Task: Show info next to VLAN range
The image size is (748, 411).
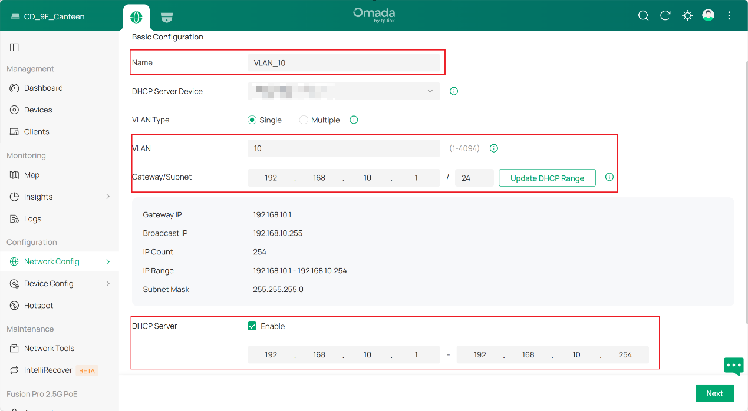Action: [494, 148]
